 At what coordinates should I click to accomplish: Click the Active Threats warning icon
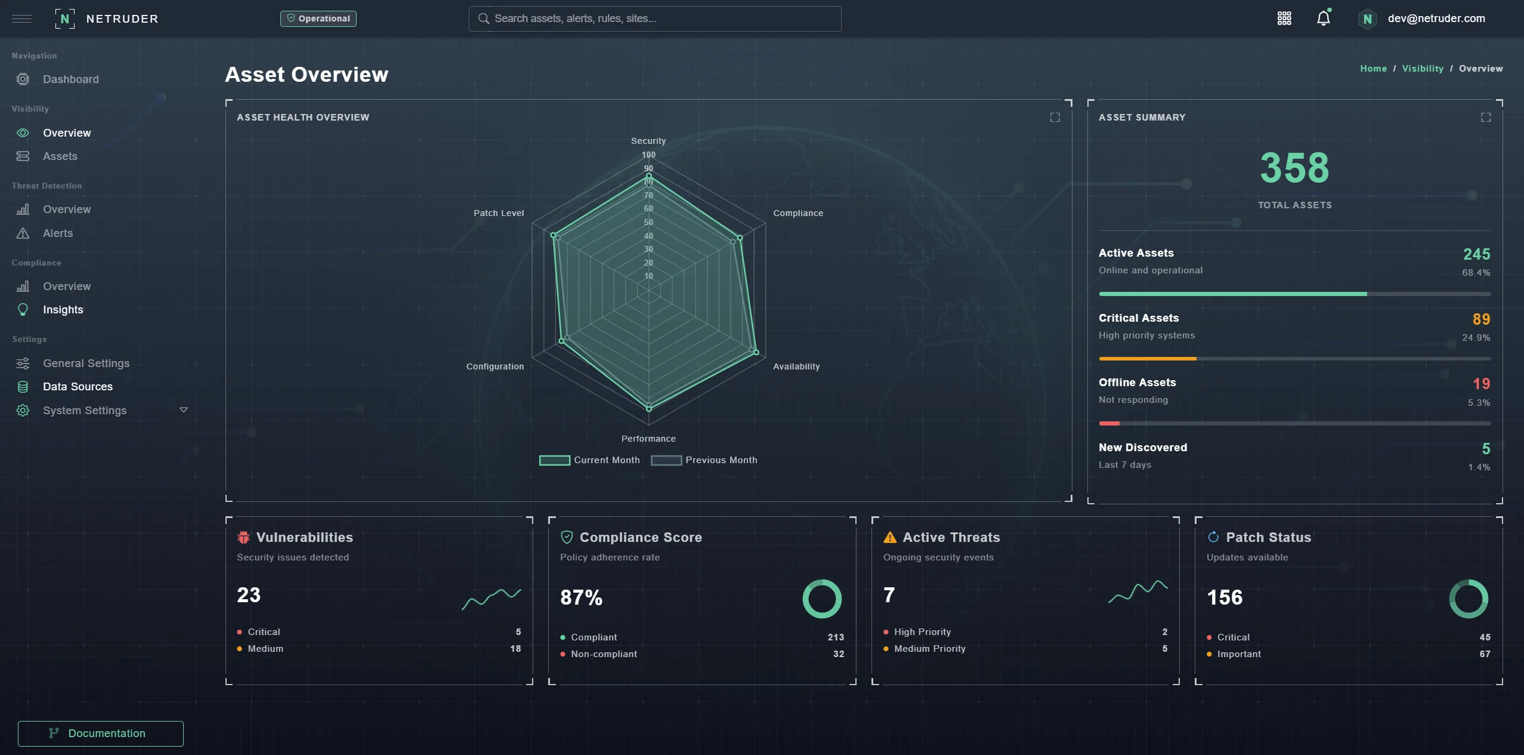(x=890, y=537)
